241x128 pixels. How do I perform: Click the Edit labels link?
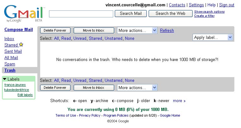(x=25, y=95)
